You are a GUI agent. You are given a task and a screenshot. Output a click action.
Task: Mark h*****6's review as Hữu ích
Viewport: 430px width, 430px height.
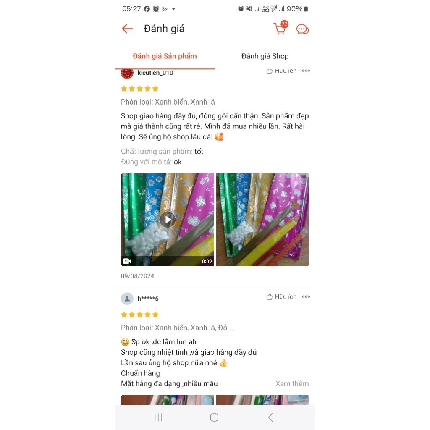281,297
